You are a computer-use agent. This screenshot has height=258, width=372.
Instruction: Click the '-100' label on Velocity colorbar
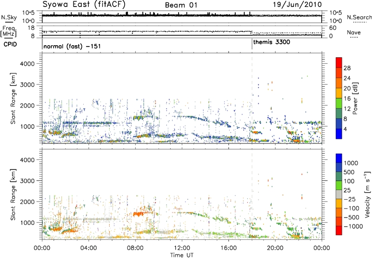352,208
